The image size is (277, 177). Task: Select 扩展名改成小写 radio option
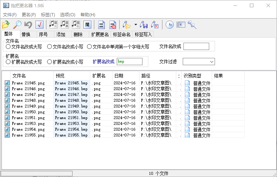(x=50, y=62)
